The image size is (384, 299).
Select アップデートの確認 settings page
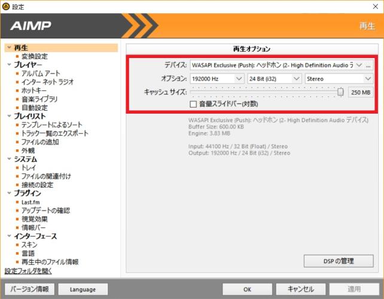tap(46, 210)
